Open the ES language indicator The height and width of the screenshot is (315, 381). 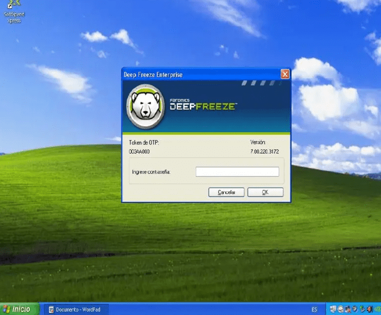point(314,310)
